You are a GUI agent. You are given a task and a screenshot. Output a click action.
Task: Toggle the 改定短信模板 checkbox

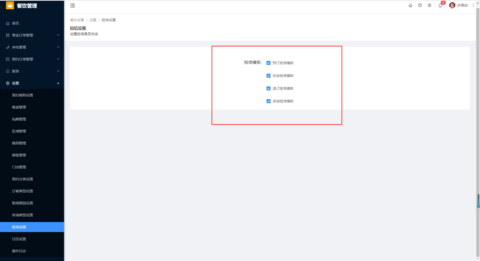coord(268,76)
